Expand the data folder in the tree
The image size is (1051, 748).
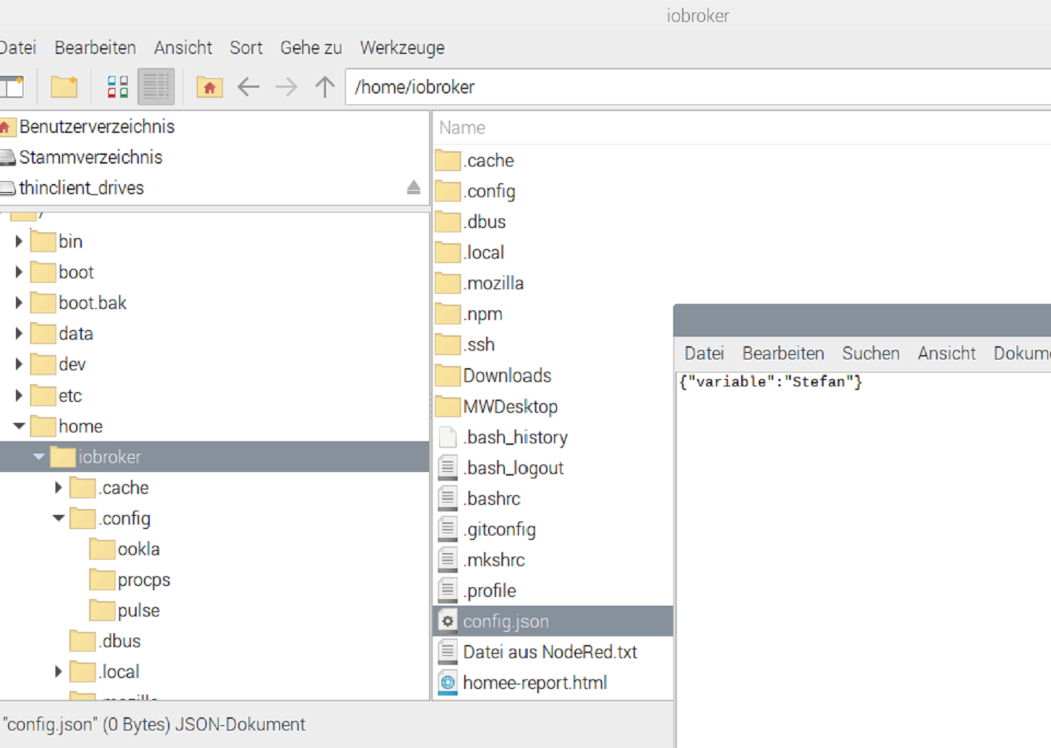(19, 333)
